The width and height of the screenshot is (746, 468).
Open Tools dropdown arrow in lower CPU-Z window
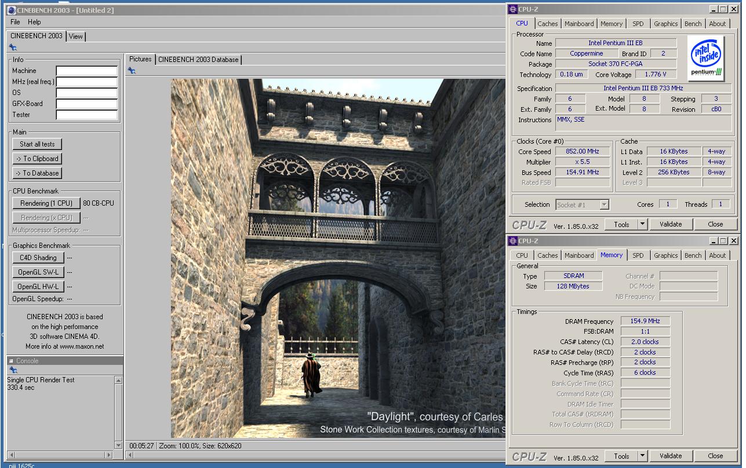[642, 456]
